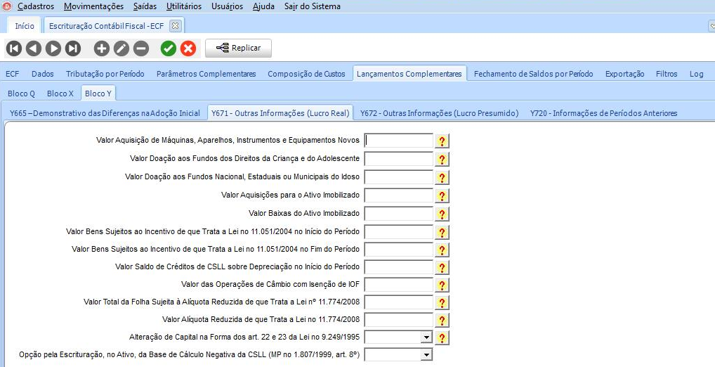Click the Replicar button

pyautogui.click(x=239, y=48)
